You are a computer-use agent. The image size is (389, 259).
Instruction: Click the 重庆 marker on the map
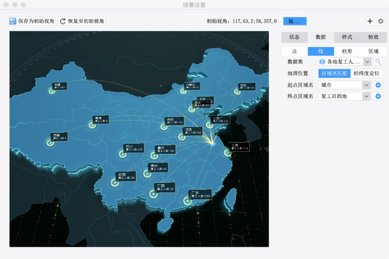pyautogui.click(x=154, y=156)
